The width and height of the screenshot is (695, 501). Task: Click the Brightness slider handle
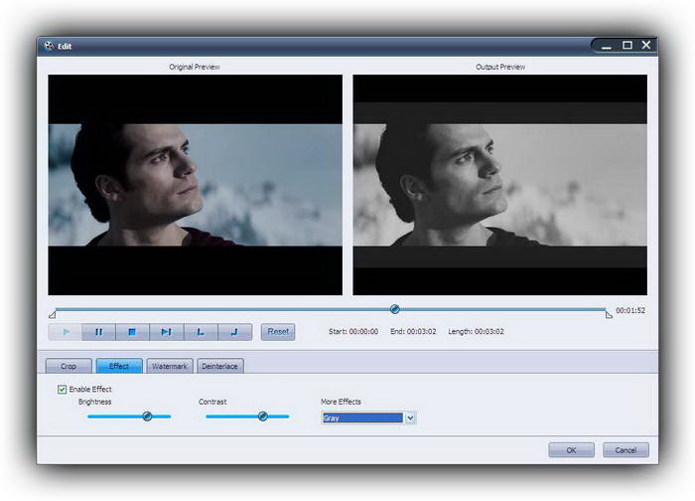(147, 417)
